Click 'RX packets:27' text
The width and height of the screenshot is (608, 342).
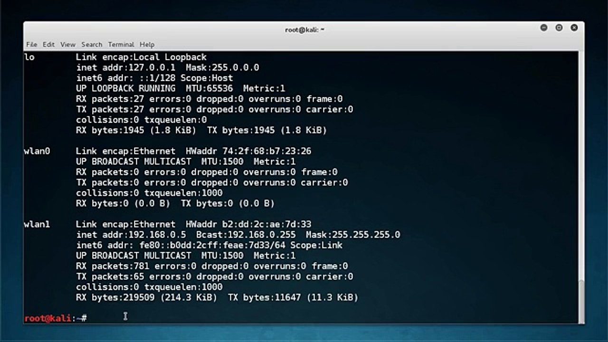point(110,99)
